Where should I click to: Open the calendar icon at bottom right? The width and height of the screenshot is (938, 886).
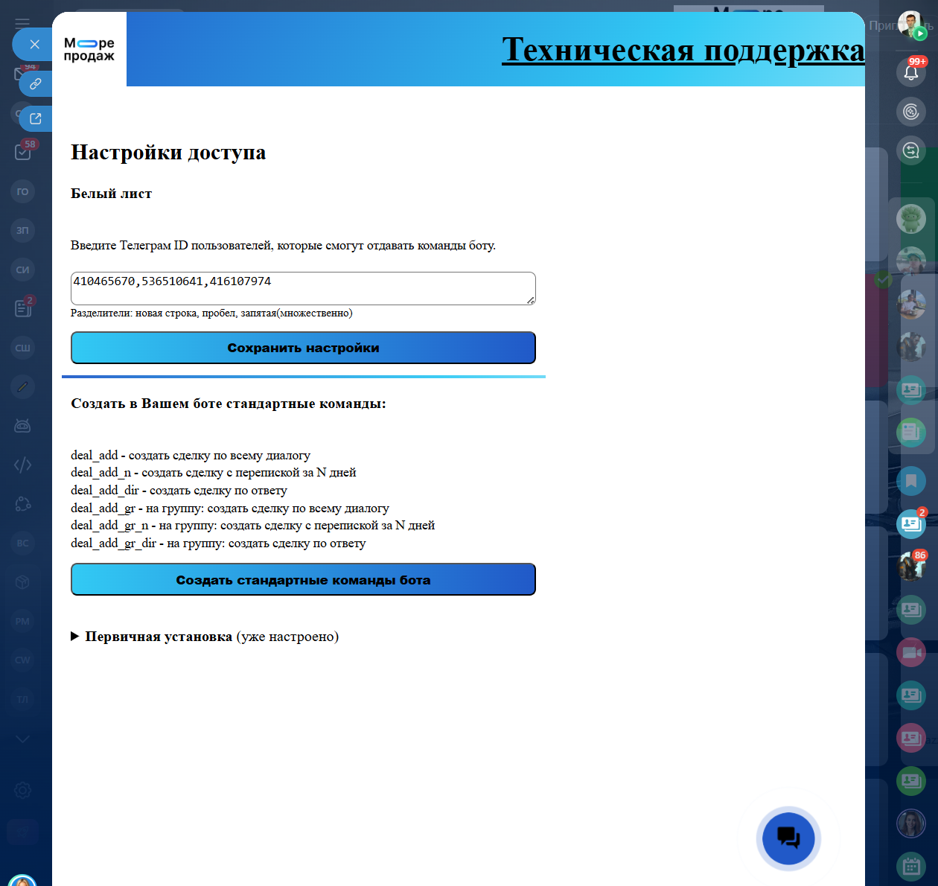911,867
